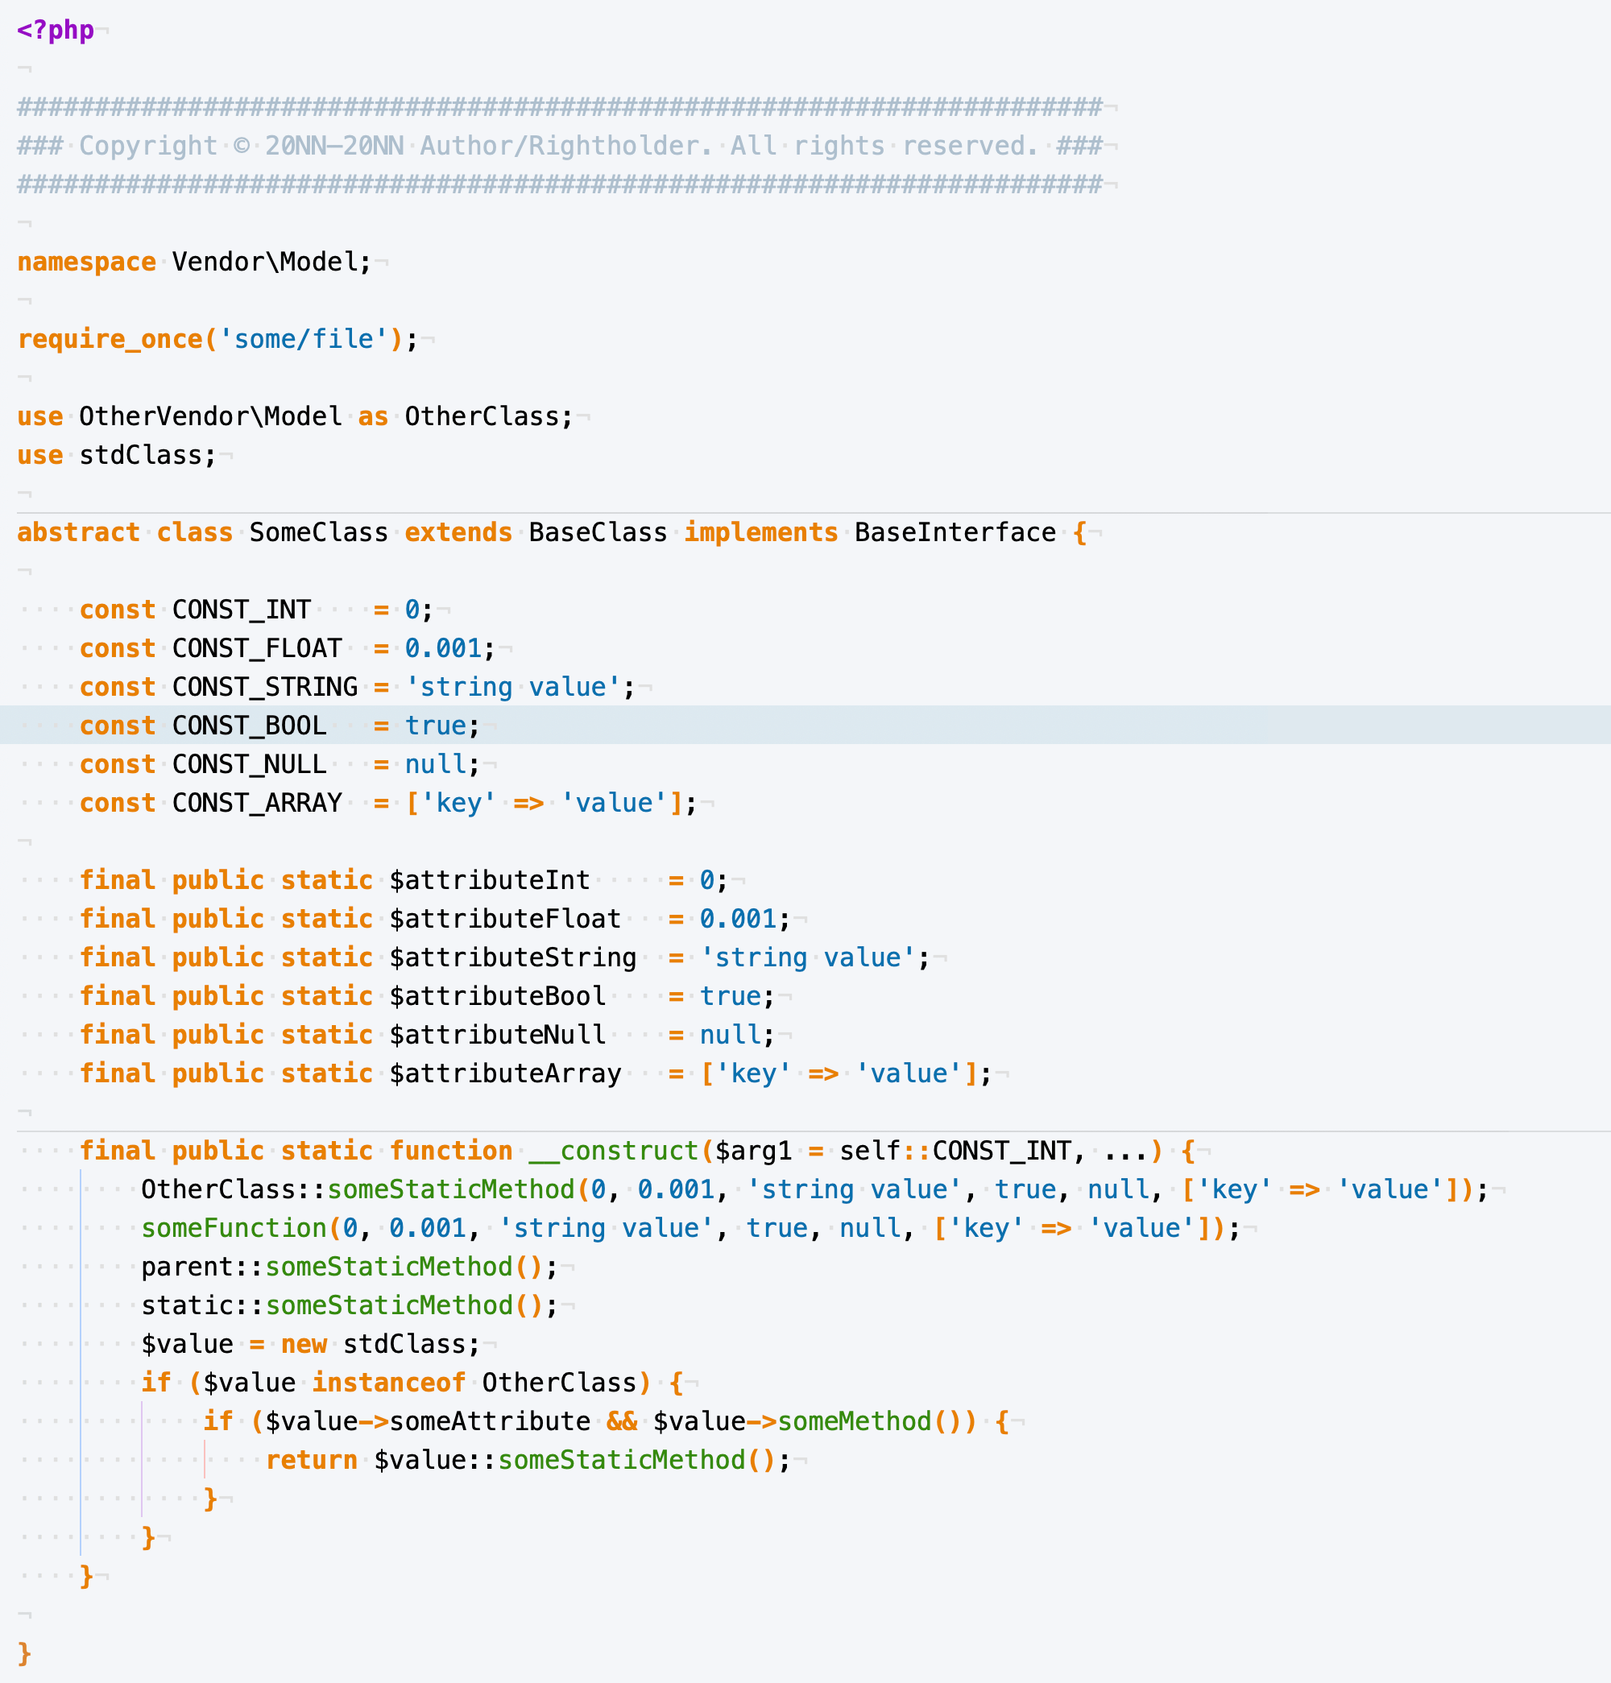Click the require_once keyword

click(x=110, y=339)
